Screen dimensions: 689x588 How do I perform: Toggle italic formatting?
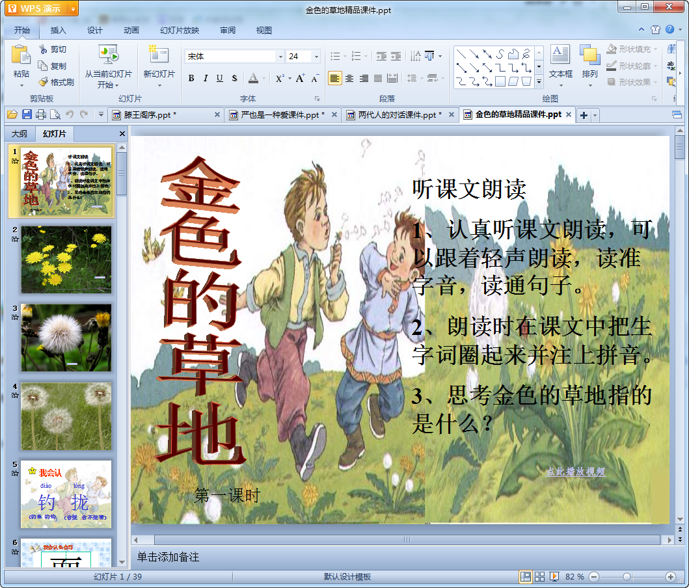pyautogui.click(x=205, y=78)
